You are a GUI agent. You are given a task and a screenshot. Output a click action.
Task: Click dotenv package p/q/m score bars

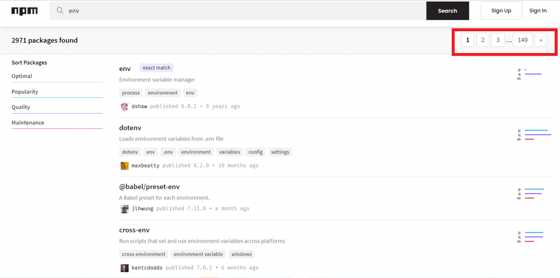coord(534,135)
